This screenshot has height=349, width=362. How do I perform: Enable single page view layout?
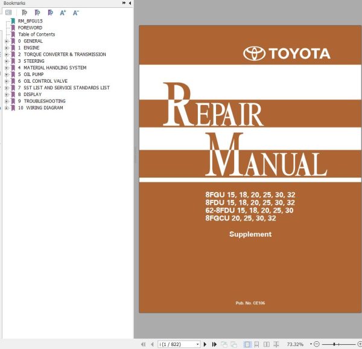pyautogui.click(x=247, y=344)
